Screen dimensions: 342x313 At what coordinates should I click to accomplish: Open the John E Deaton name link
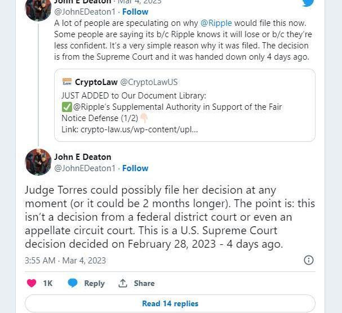(83, 157)
